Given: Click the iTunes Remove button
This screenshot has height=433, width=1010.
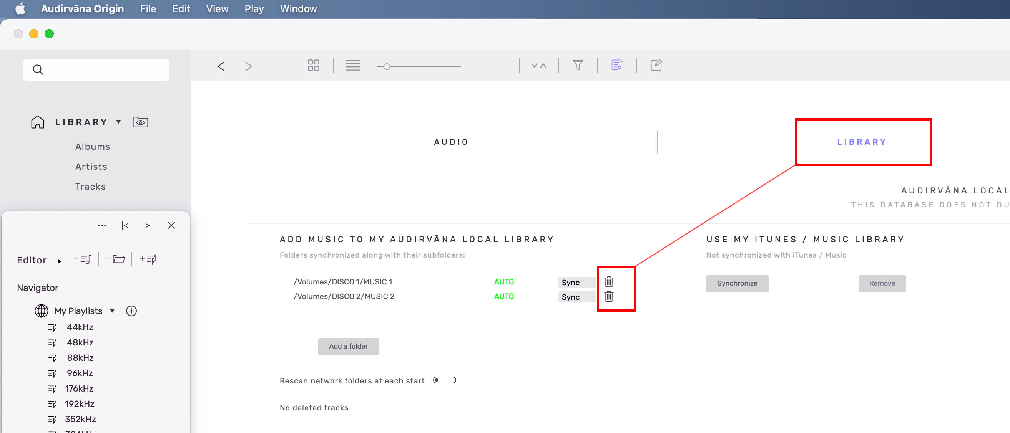Looking at the screenshot, I should point(882,283).
